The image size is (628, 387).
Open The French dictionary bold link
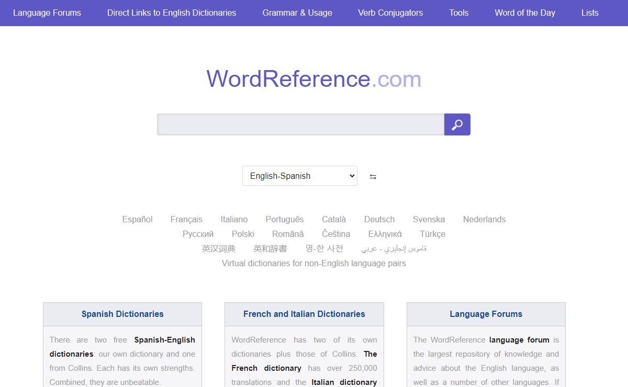coord(304,361)
